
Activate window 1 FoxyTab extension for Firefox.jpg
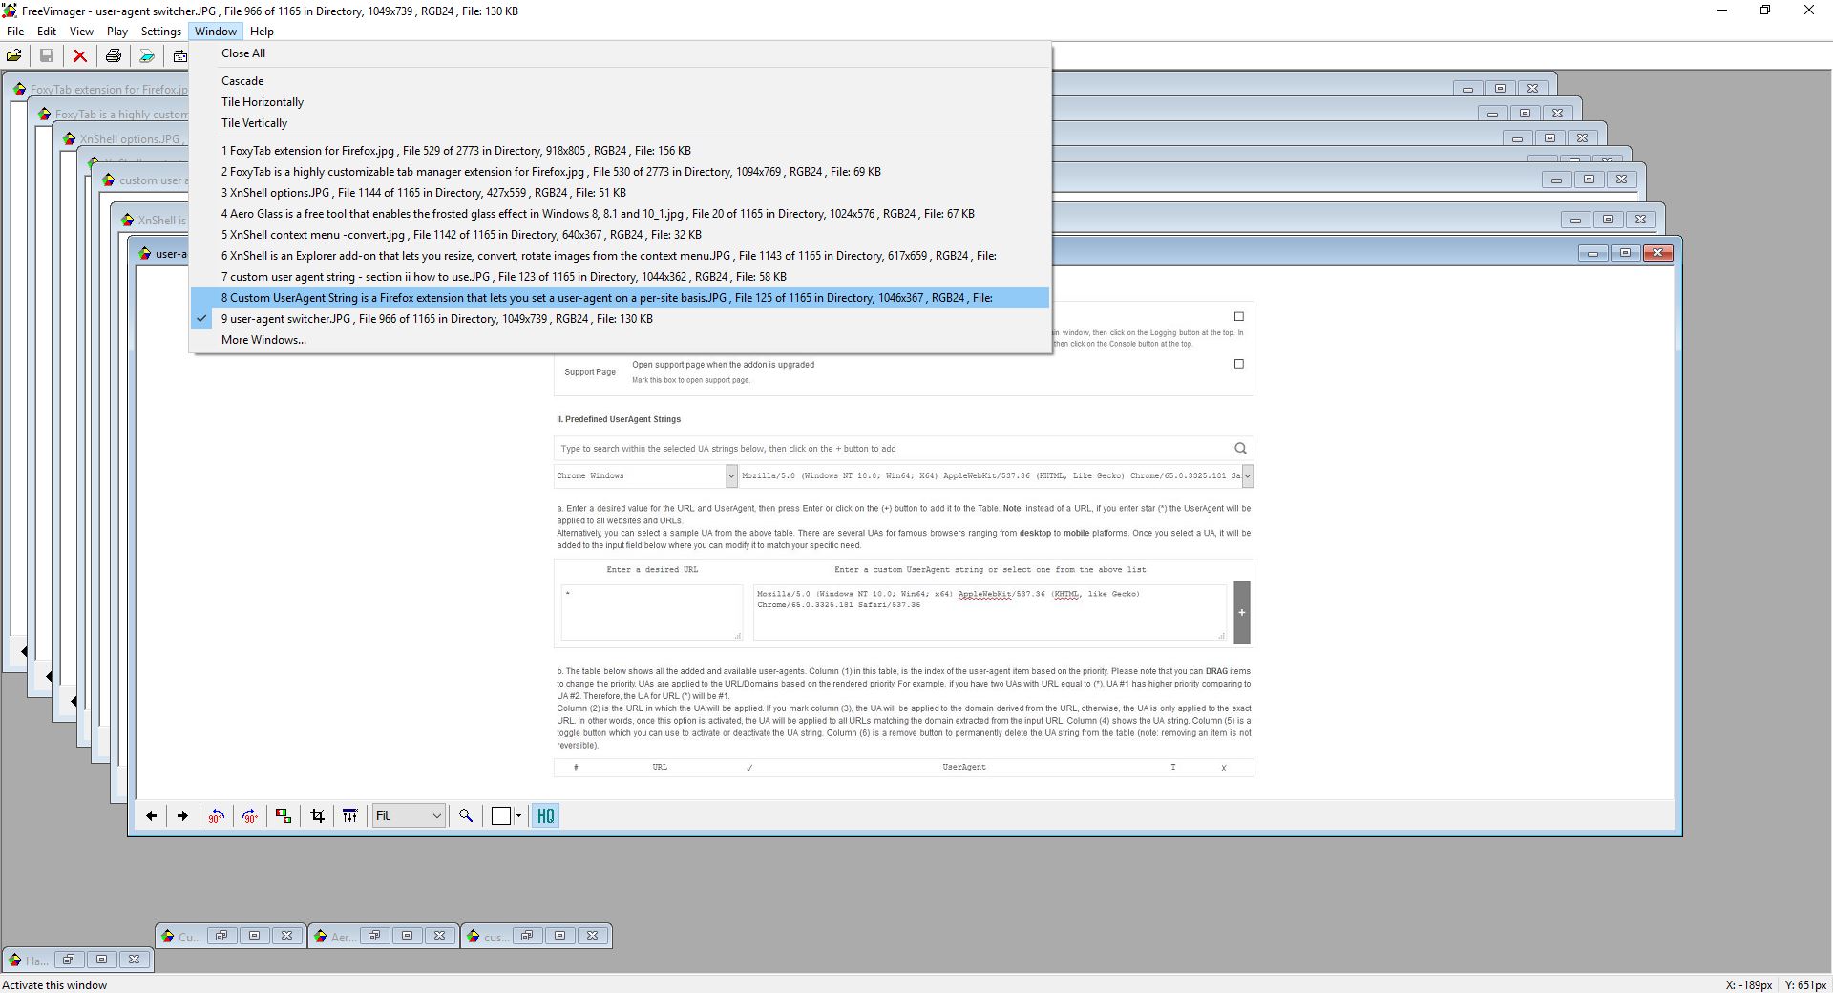click(620, 151)
